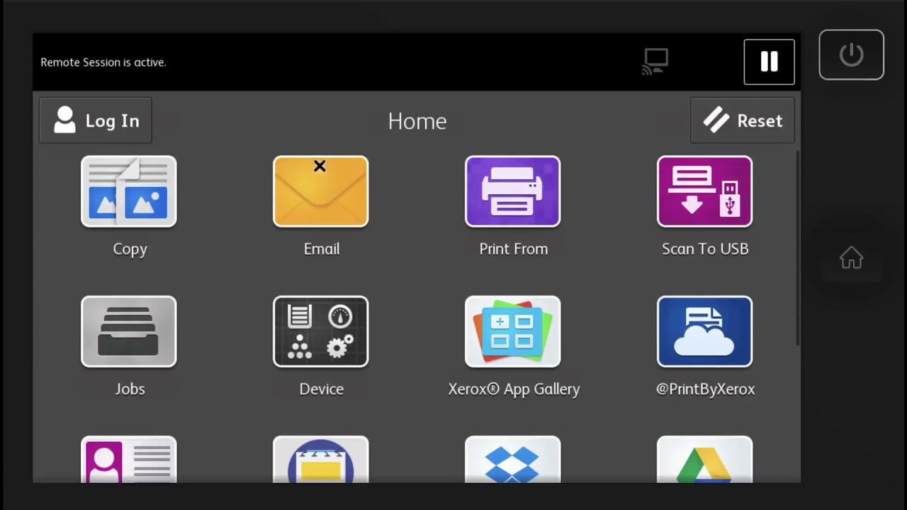Open the Jobs tray app

point(129,331)
